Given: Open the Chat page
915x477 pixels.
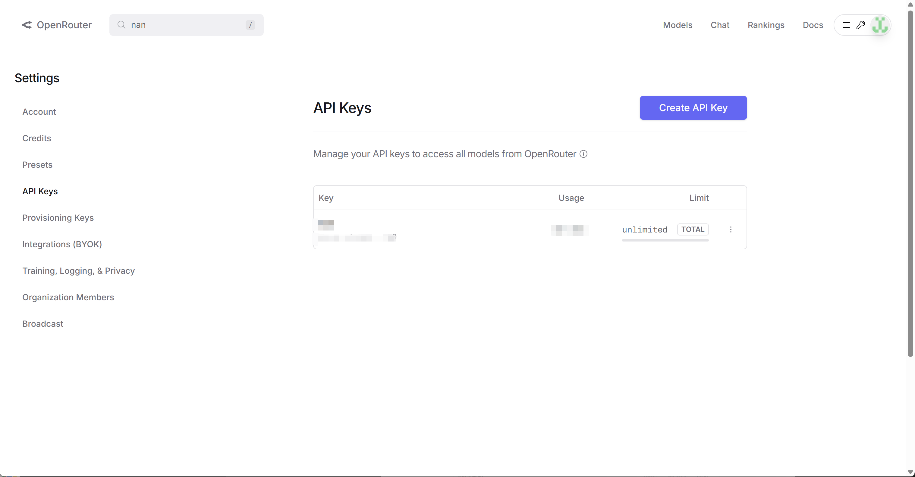Looking at the screenshot, I should [720, 25].
